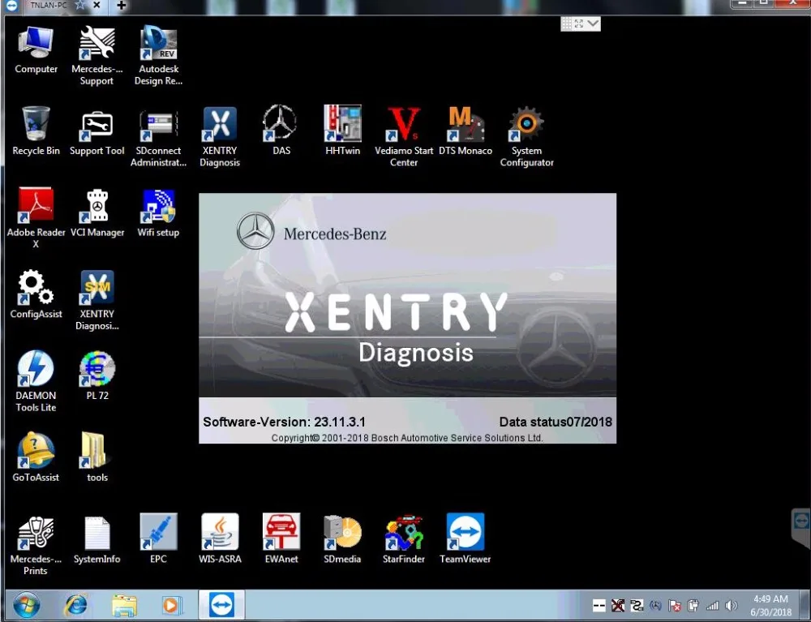This screenshot has height=622, width=811.
Task: Open SDconnect Administration shortcut
Action: click(158, 138)
